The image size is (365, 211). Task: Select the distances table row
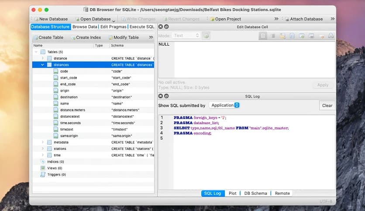tap(93, 65)
